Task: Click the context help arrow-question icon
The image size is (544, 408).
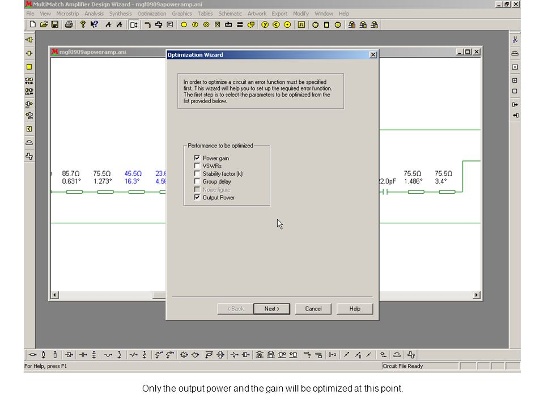Action: [94, 24]
